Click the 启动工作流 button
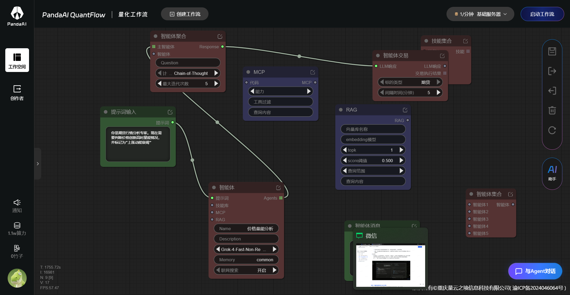This screenshot has height=295, width=570. [542, 14]
